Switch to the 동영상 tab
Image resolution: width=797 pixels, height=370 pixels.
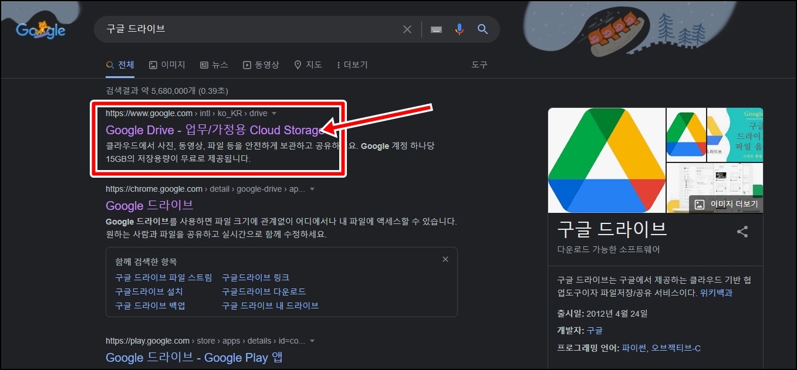[261, 65]
